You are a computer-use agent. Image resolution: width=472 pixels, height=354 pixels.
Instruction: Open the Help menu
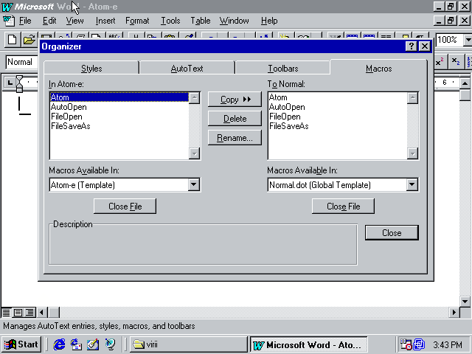coord(269,21)
